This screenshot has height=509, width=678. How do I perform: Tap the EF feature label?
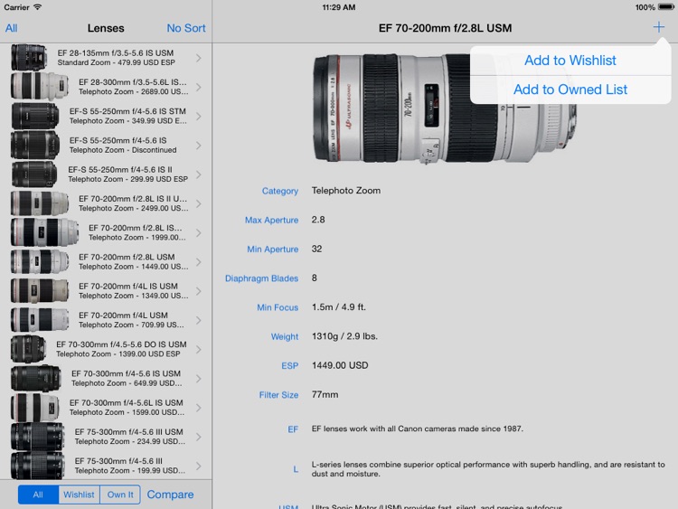293,429
